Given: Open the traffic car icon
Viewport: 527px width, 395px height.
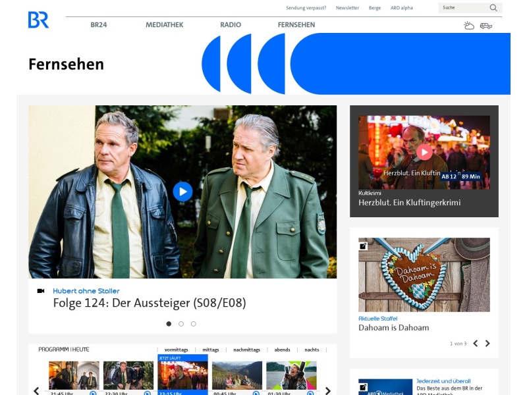Looking at the screenshot, I should (x=485, y=26).
